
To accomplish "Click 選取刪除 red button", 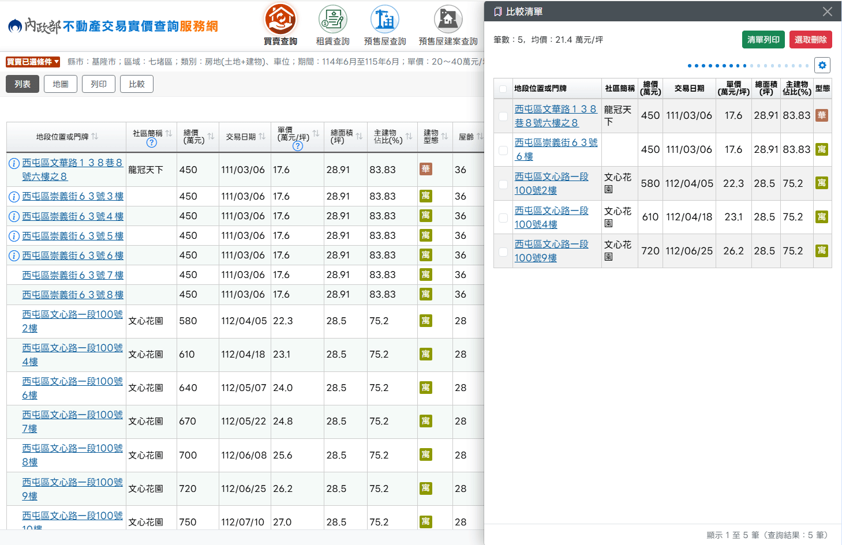I will 811,40.
